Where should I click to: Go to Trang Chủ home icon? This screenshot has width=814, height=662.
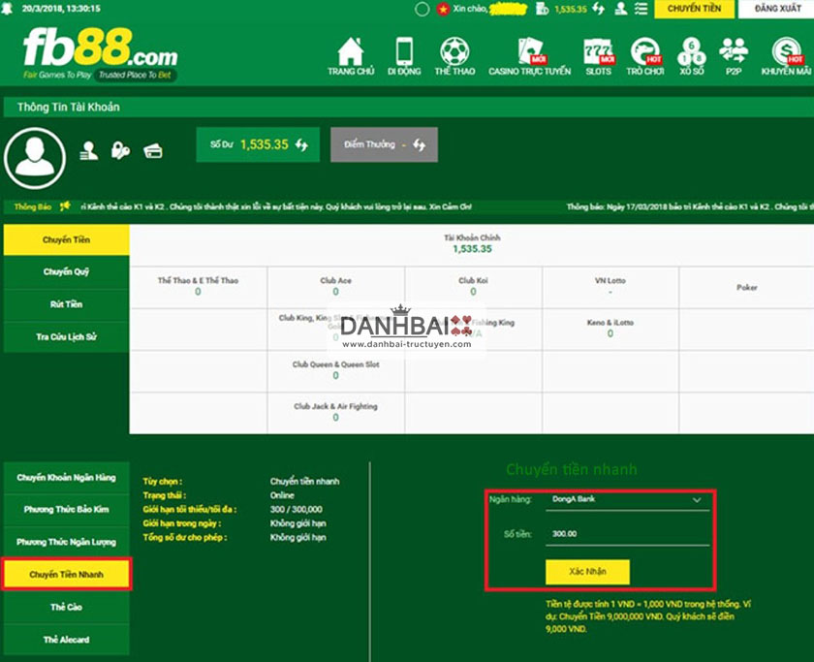pos(351,56)
